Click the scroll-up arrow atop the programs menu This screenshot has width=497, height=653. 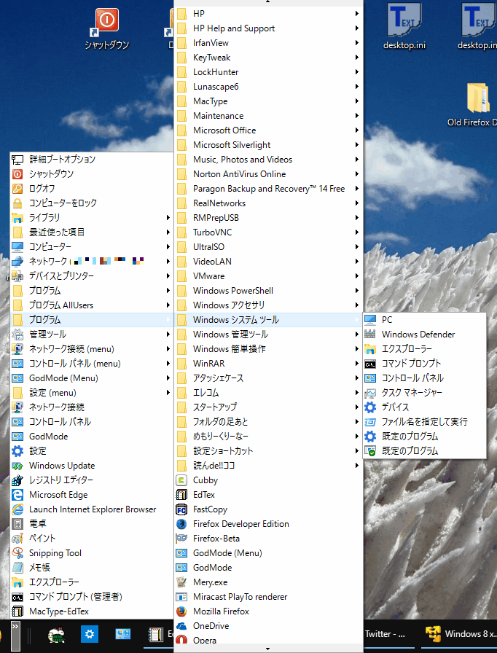tap(268, 1)
